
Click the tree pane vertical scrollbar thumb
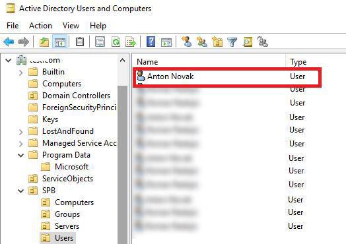[x=122, y=165]
